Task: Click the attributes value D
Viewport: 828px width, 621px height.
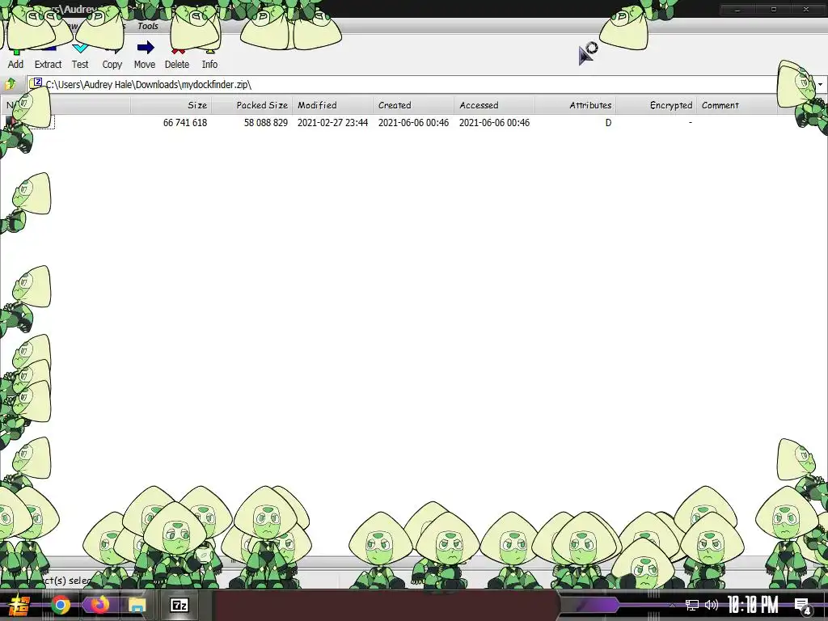Action: (x=608, y=123)
